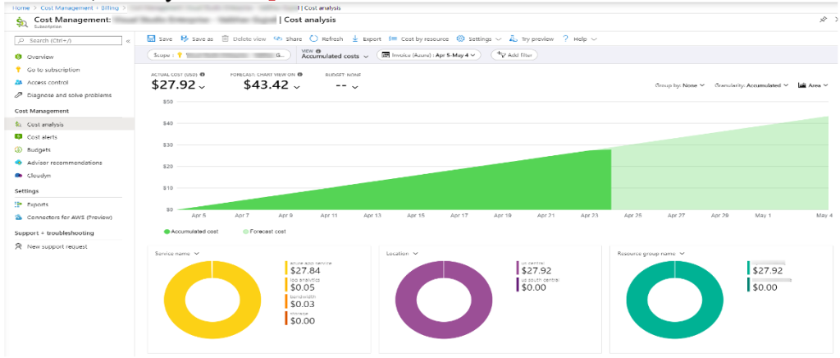Viewport: 840px width, 358px height.
Task: Click the Settings gear icon
Action: tap(460, 39)
